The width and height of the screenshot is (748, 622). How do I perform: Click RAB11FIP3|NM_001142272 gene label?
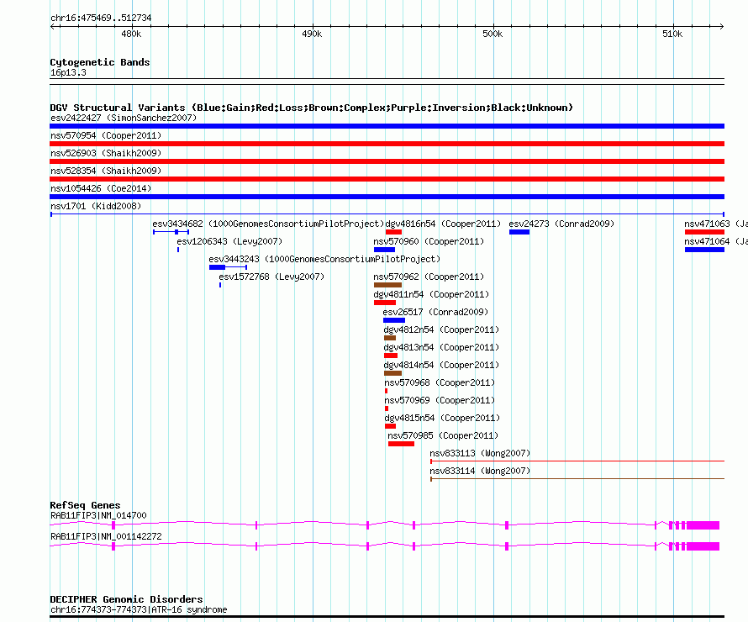click(106, 536)
